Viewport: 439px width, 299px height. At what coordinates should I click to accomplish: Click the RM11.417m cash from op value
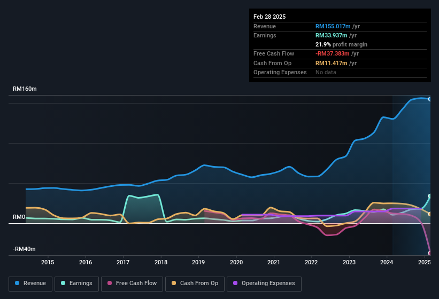331,63
